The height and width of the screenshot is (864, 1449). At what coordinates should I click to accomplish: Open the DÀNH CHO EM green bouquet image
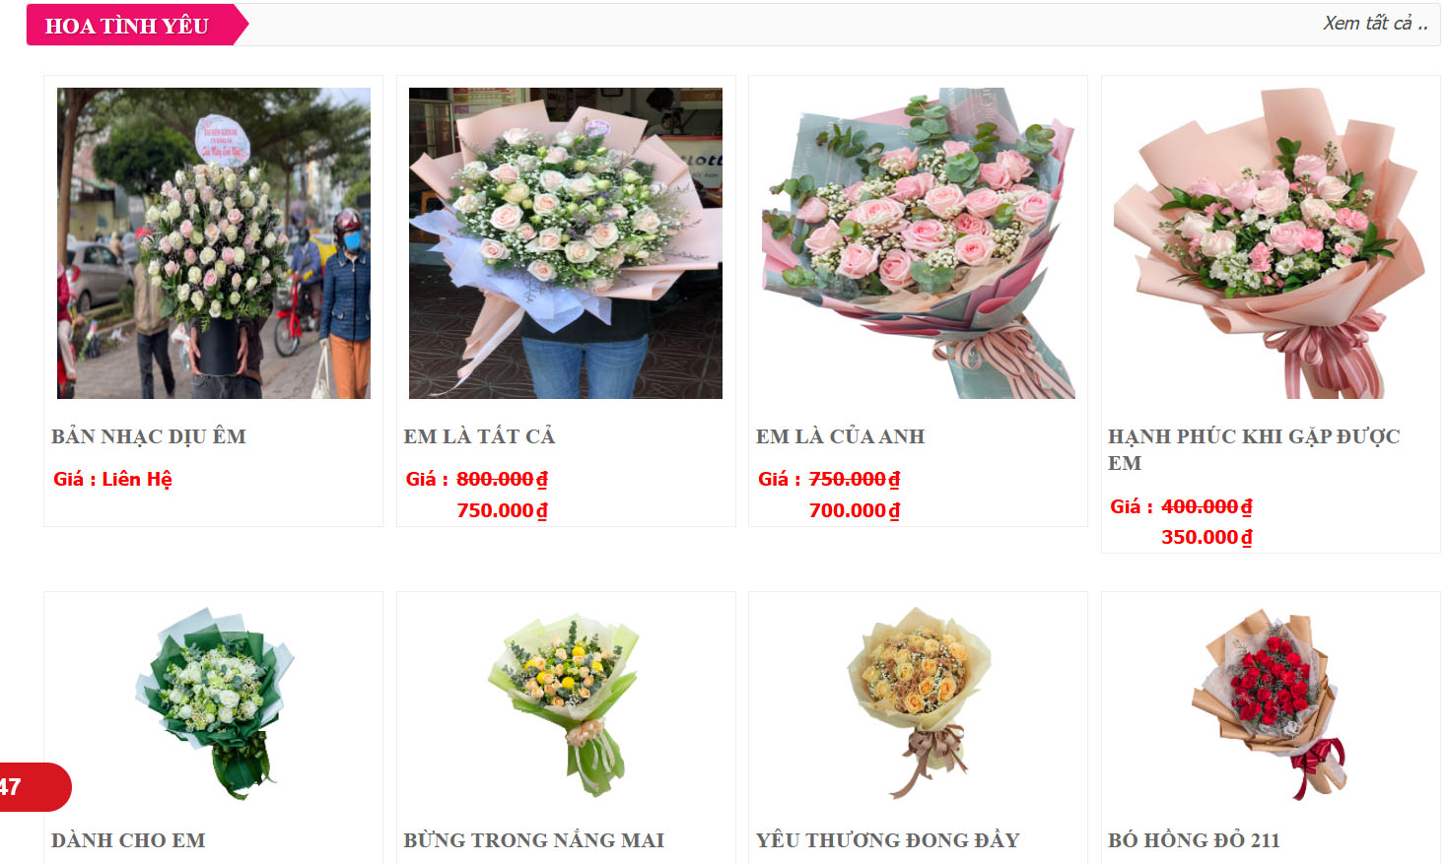214,702
